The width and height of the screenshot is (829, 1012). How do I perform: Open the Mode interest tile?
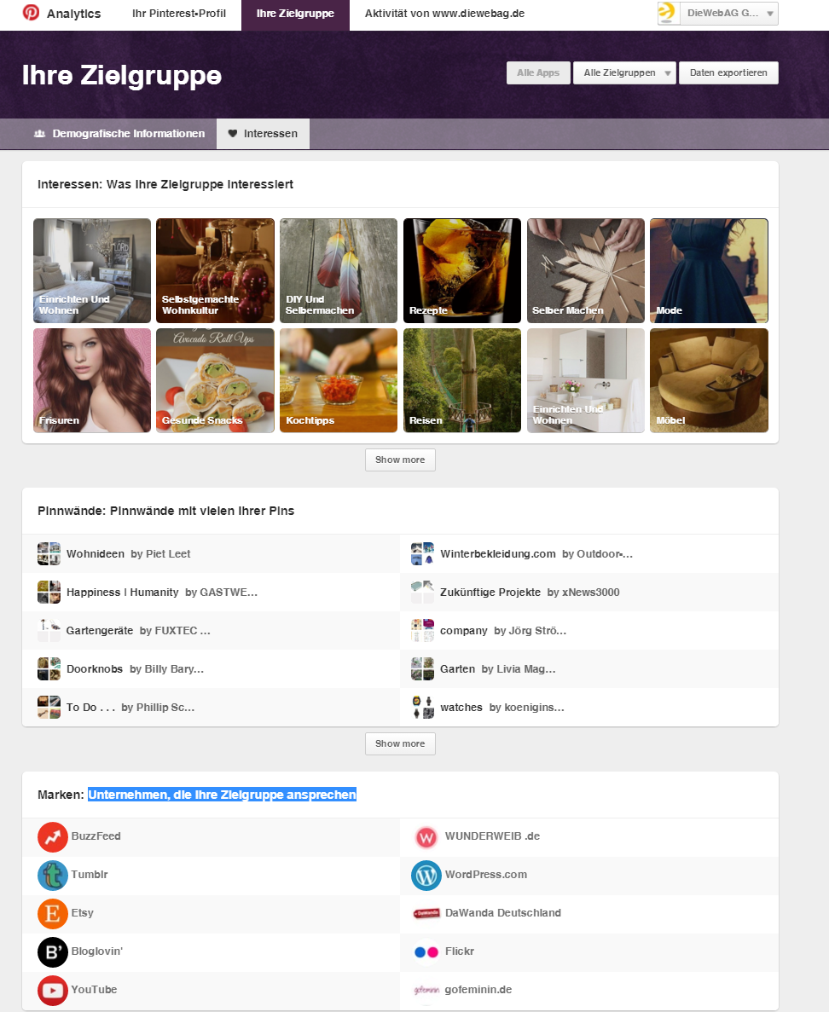click(709, 270)
